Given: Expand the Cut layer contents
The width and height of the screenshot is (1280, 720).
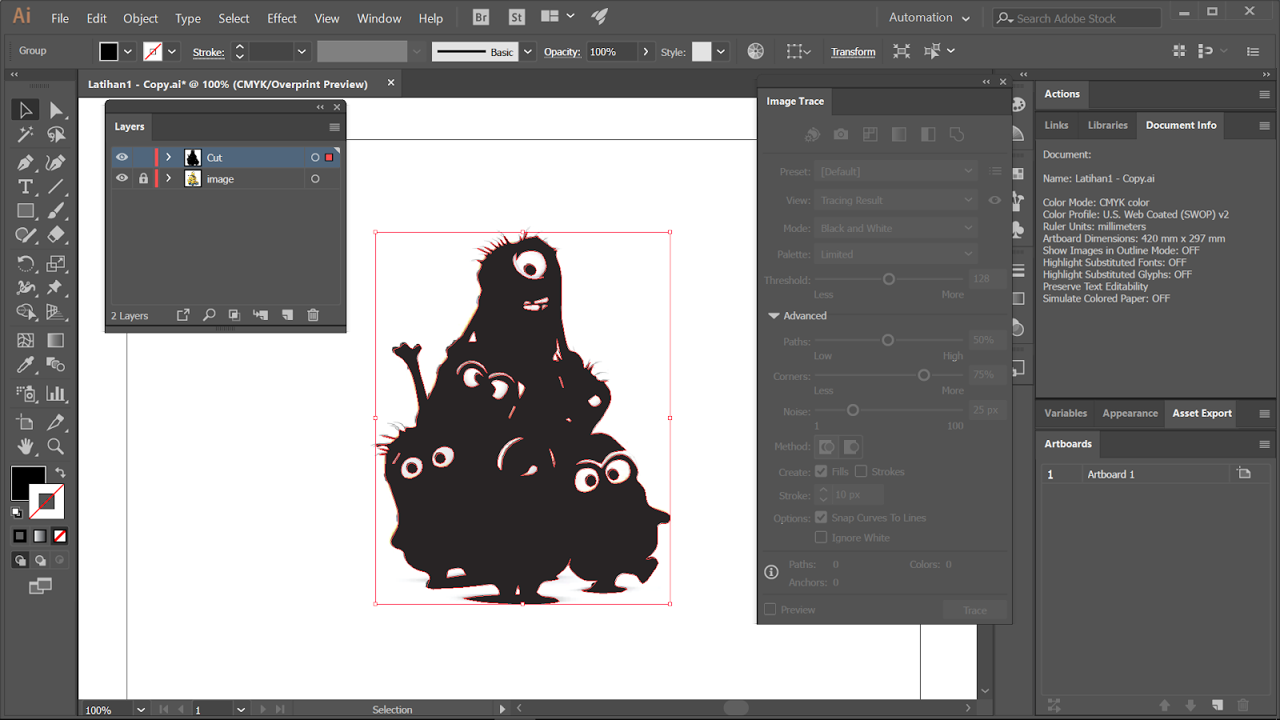Looking at the screenshot, I should point(169,158).
